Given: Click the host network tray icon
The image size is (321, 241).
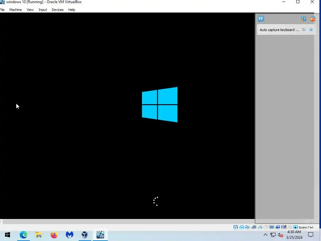Looking at the screenshot, I should click(x=273, y=235).
